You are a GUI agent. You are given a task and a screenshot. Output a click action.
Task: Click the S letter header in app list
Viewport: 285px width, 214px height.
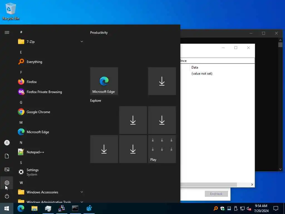pyautogui.click(x=21, y=162)
